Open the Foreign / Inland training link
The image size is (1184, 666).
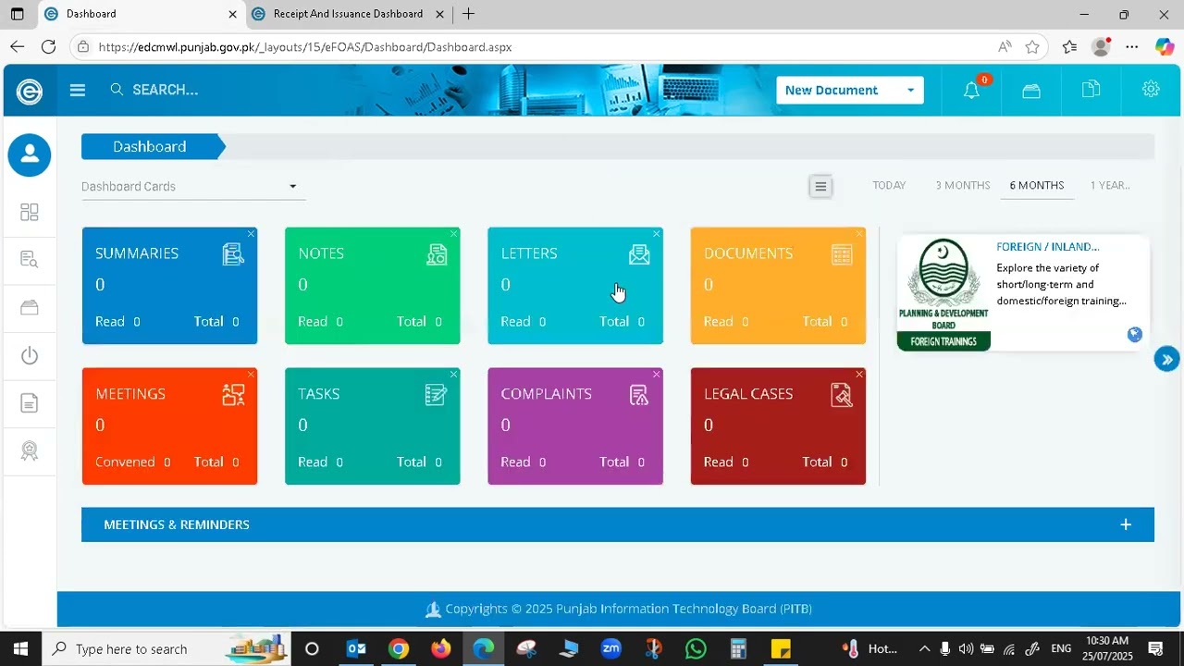tap(1048, 247)
